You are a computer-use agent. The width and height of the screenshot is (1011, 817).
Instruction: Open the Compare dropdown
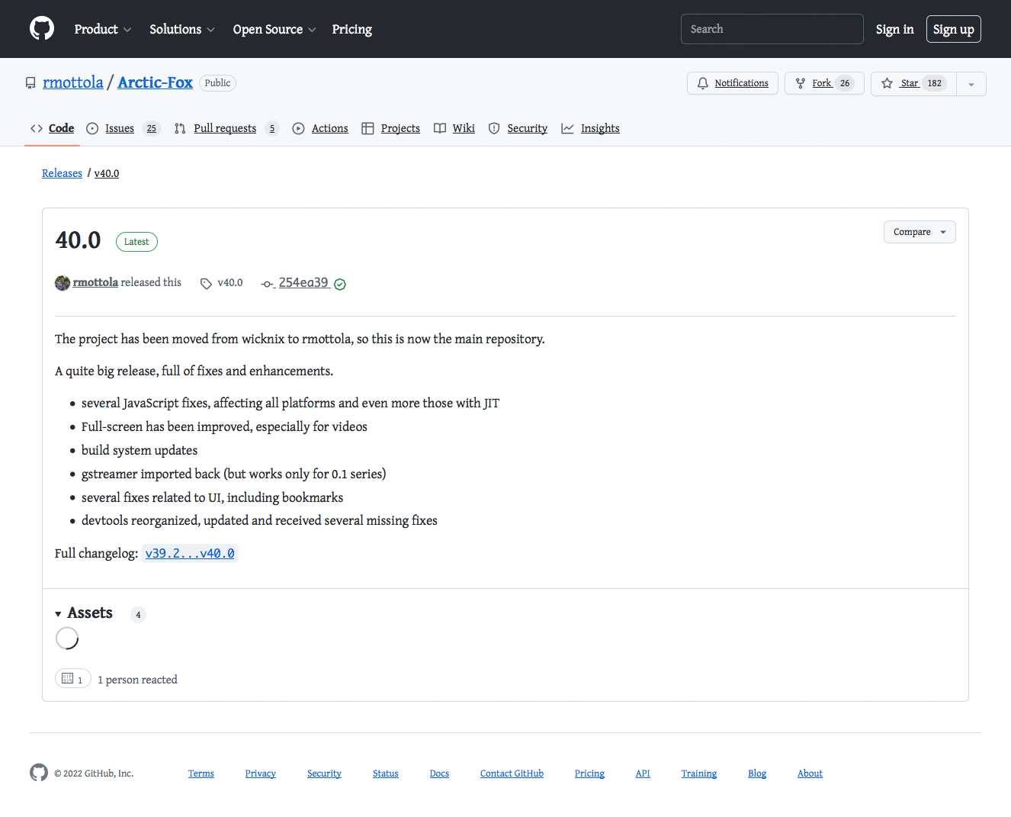click(920, 232)
